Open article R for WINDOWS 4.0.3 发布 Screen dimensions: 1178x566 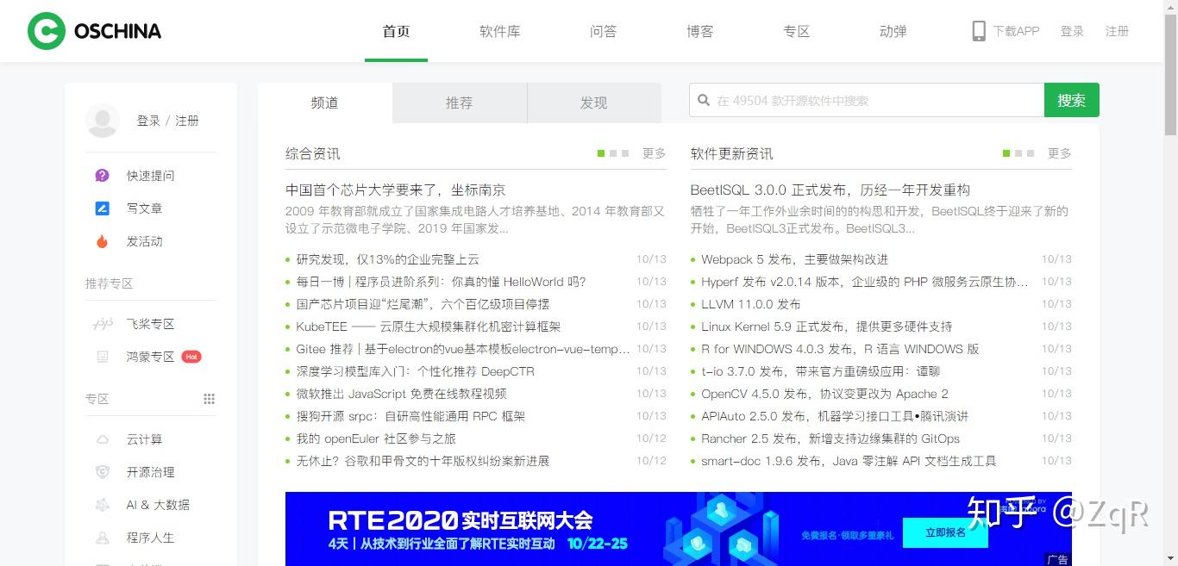pos(840,349)
